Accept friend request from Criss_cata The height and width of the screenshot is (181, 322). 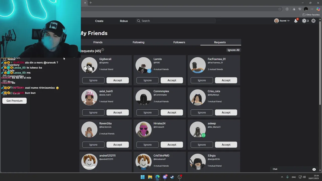point(226,112)
